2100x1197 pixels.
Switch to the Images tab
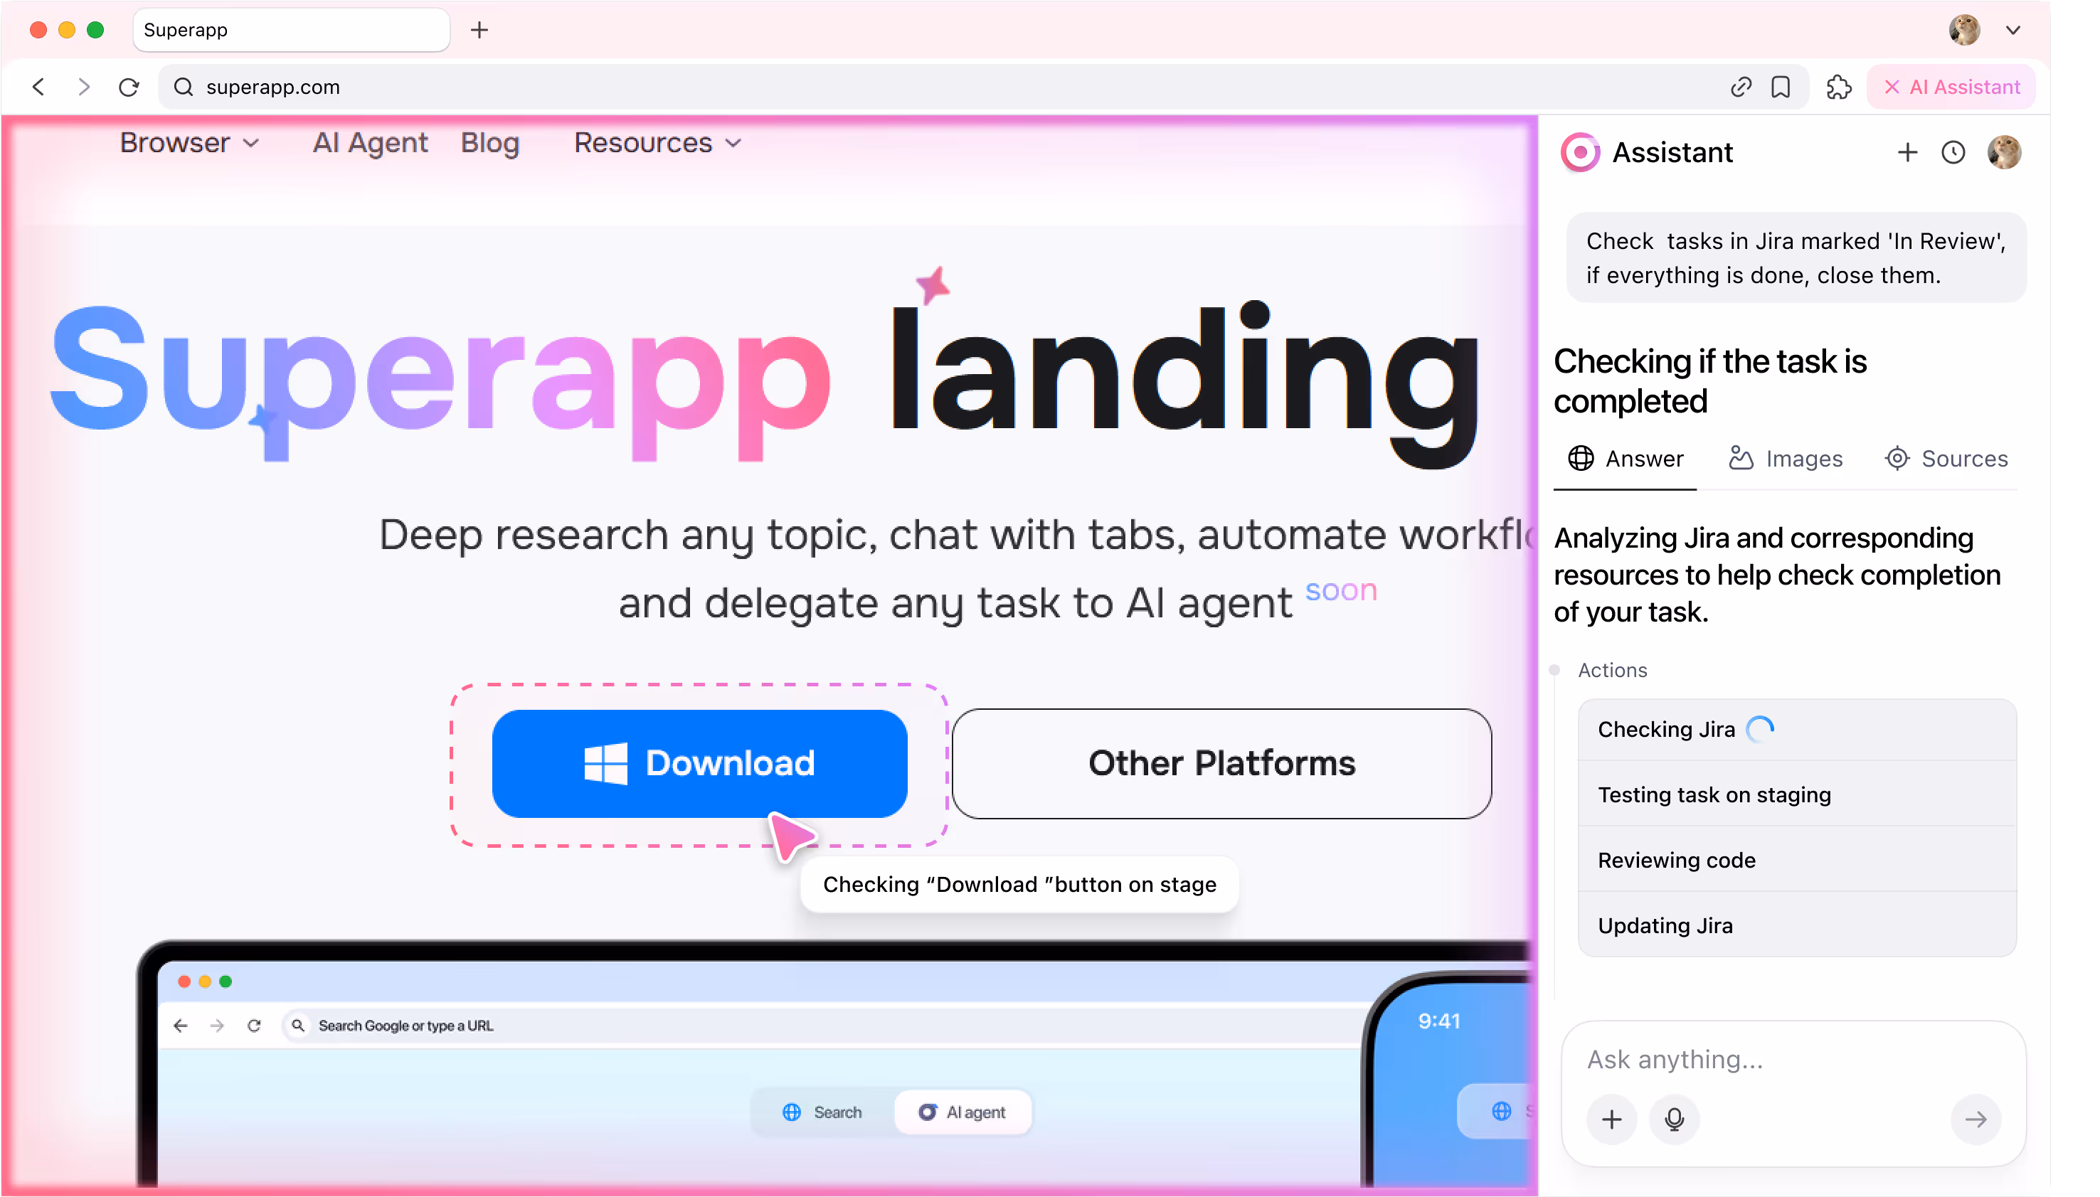pos(1785,459)
